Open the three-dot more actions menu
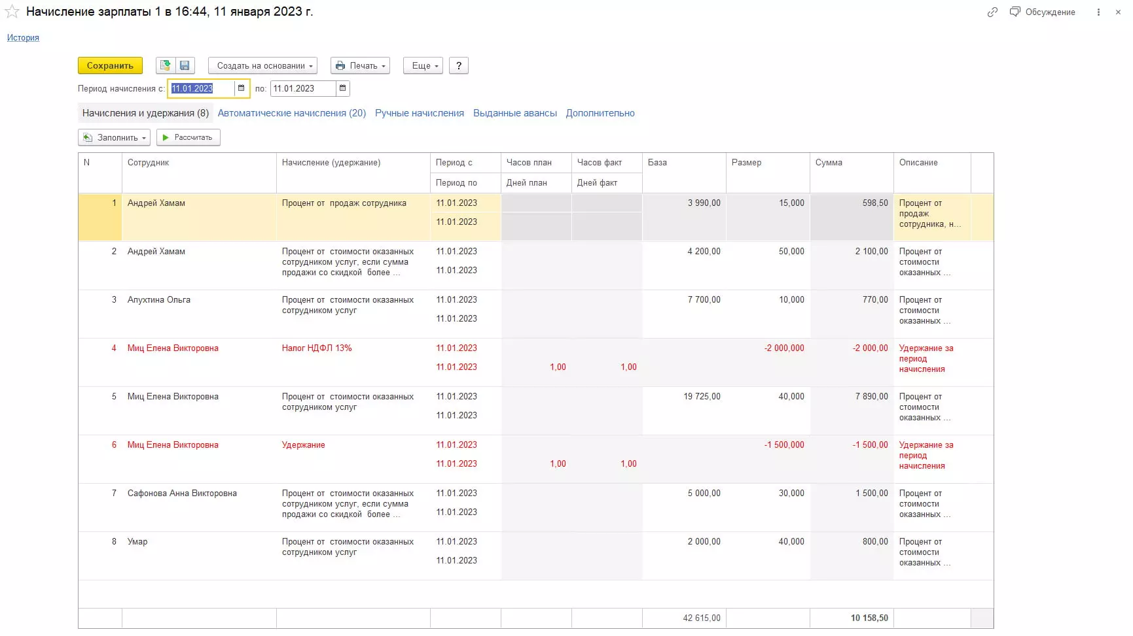This screenshot has width=1133, height=636. click(1098, 12)
